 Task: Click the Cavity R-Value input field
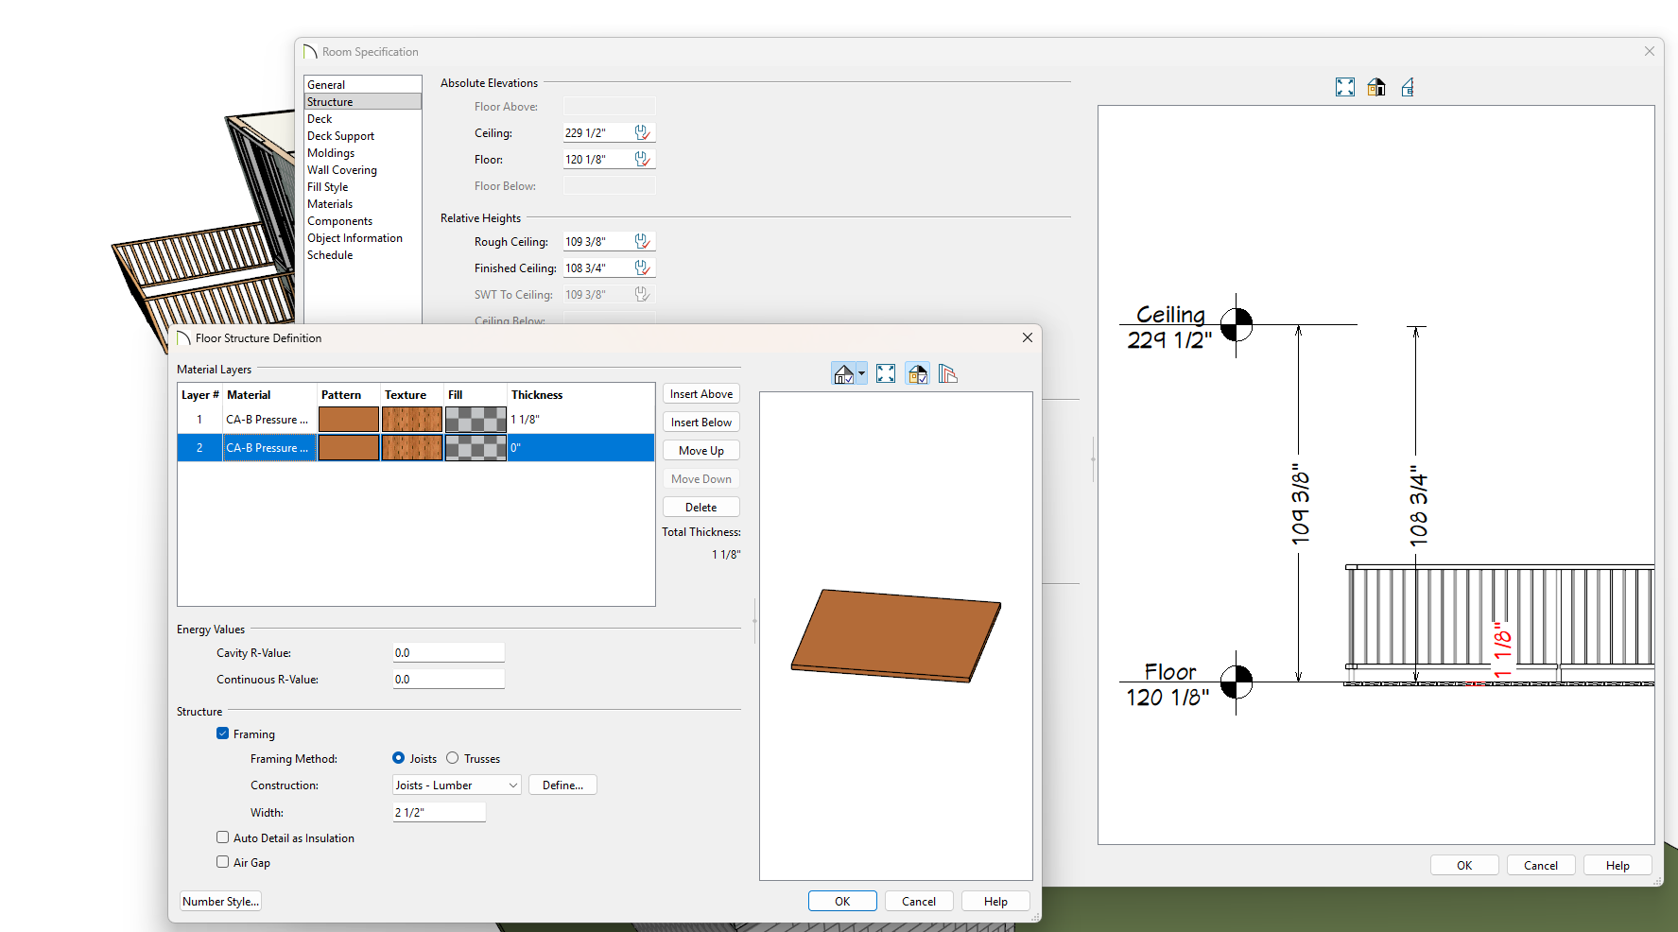448,653
